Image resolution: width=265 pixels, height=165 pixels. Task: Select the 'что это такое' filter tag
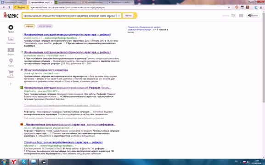tap(45, 26)
